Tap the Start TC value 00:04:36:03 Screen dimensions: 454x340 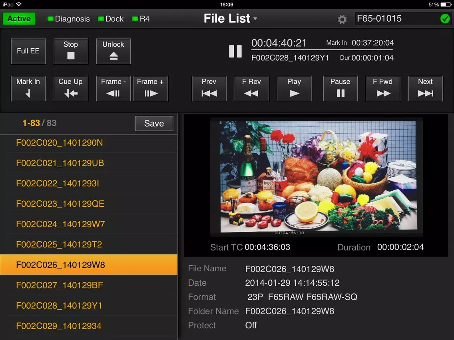(x=267, y=247)
